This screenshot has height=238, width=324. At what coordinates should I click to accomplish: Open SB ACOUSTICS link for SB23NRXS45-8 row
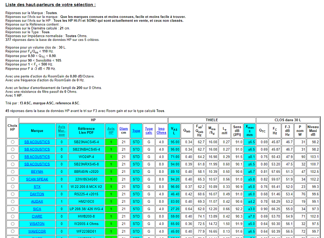[37, 164]
